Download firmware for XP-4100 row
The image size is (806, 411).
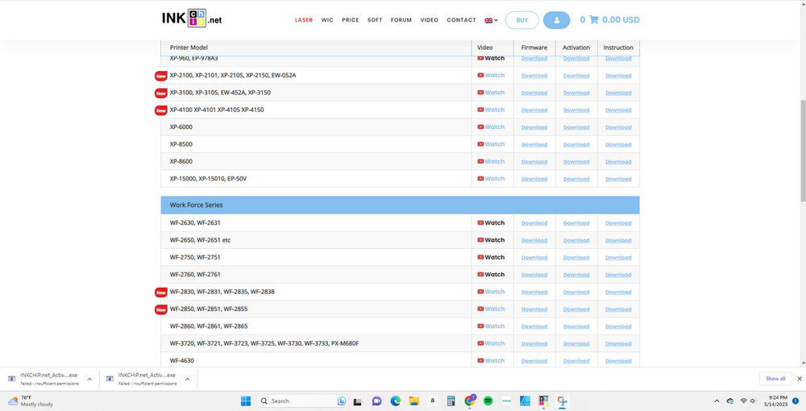coord(534,110)
